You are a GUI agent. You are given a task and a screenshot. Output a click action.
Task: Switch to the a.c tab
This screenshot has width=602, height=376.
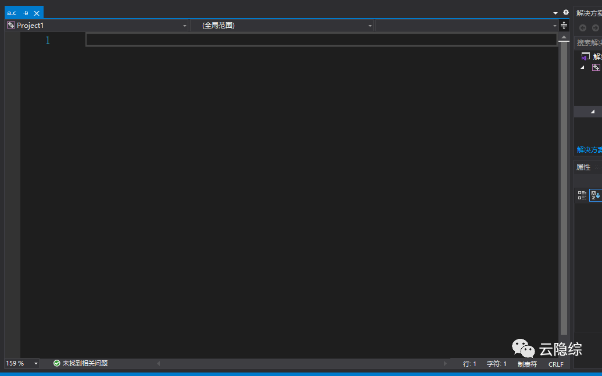click(x=12, y=12)
